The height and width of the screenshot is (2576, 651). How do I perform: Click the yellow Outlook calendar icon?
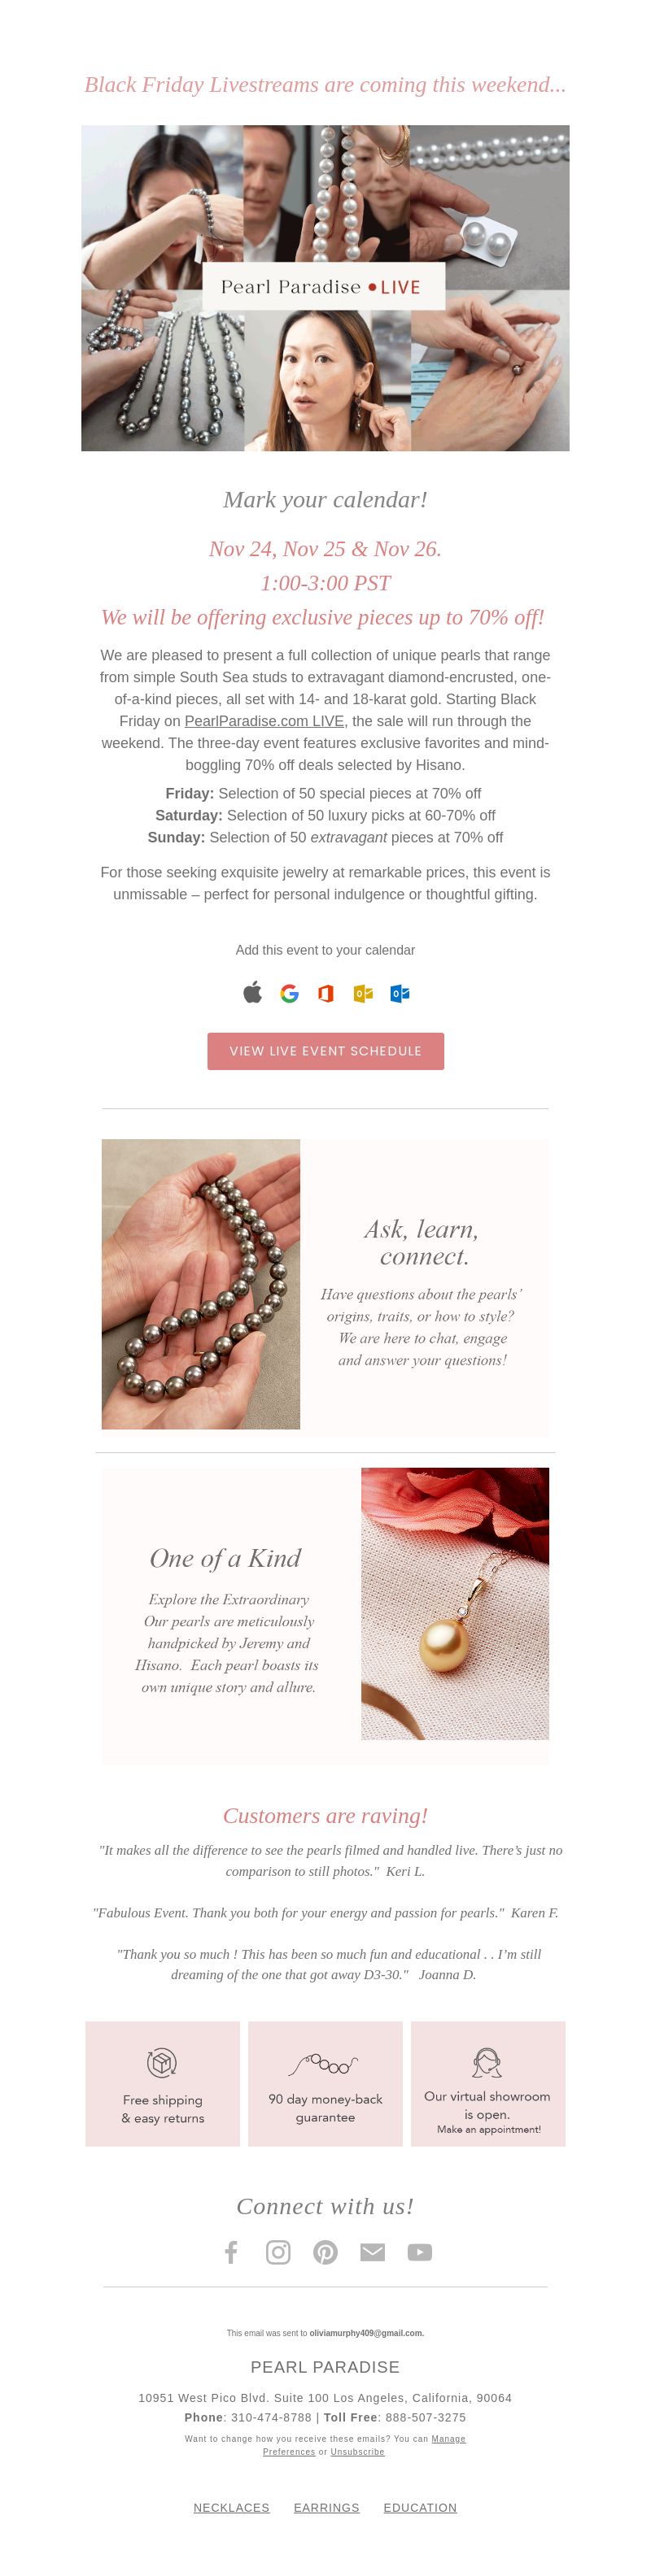tap(363, 993)
